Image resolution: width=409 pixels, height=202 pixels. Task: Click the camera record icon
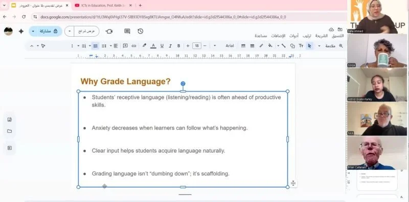[109, 31]
